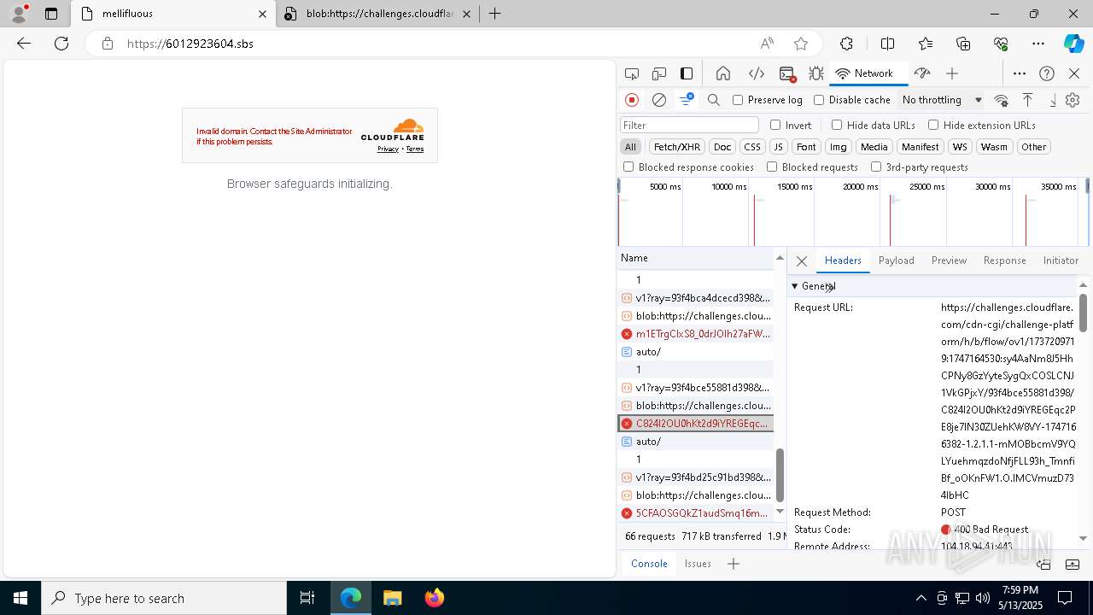The height and width of the screenshot is (615, 1093).
Task: Open the Elements panel code icon
Action: click(756, 73)
